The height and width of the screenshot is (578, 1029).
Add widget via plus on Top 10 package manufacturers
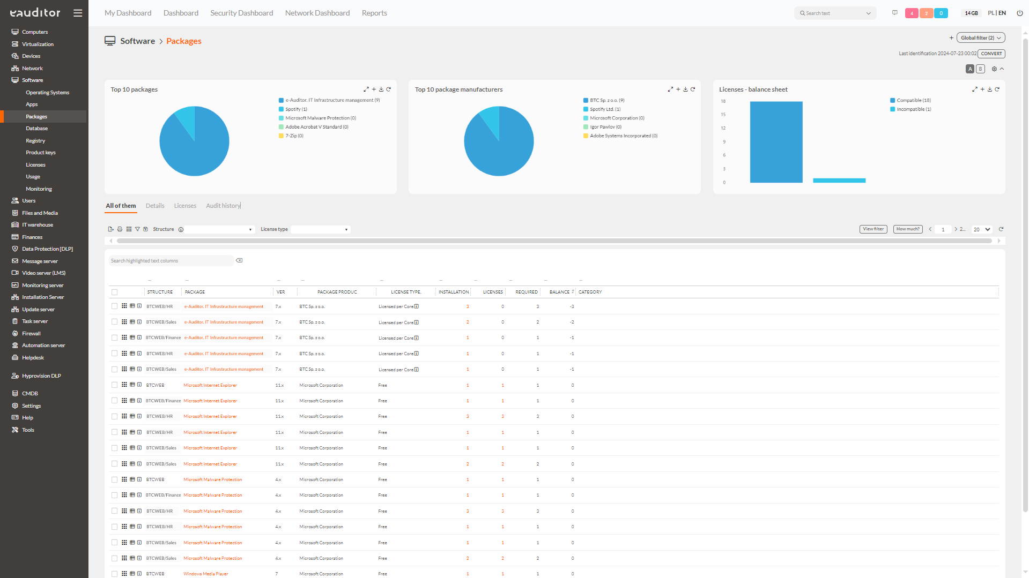pos(678,89)
